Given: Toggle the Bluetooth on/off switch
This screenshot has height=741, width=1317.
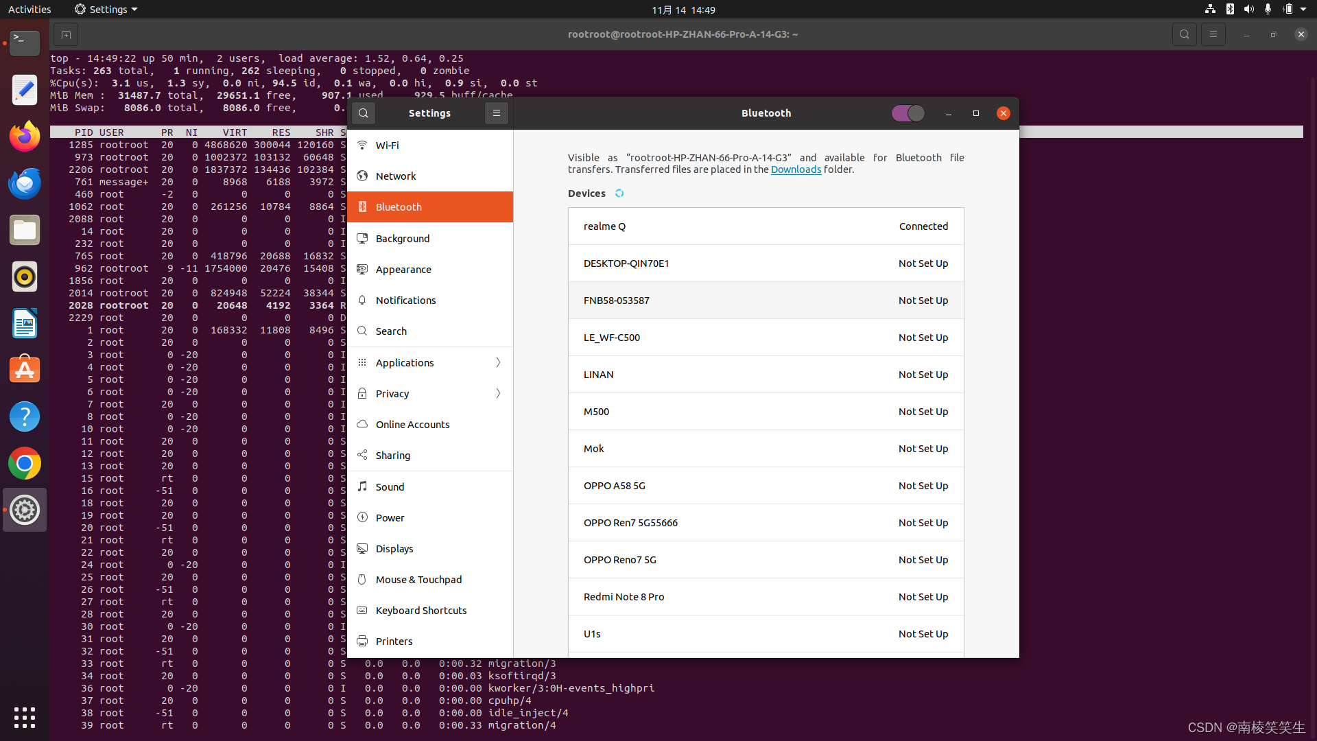Looking at the screenshot, I should (907, 113).
